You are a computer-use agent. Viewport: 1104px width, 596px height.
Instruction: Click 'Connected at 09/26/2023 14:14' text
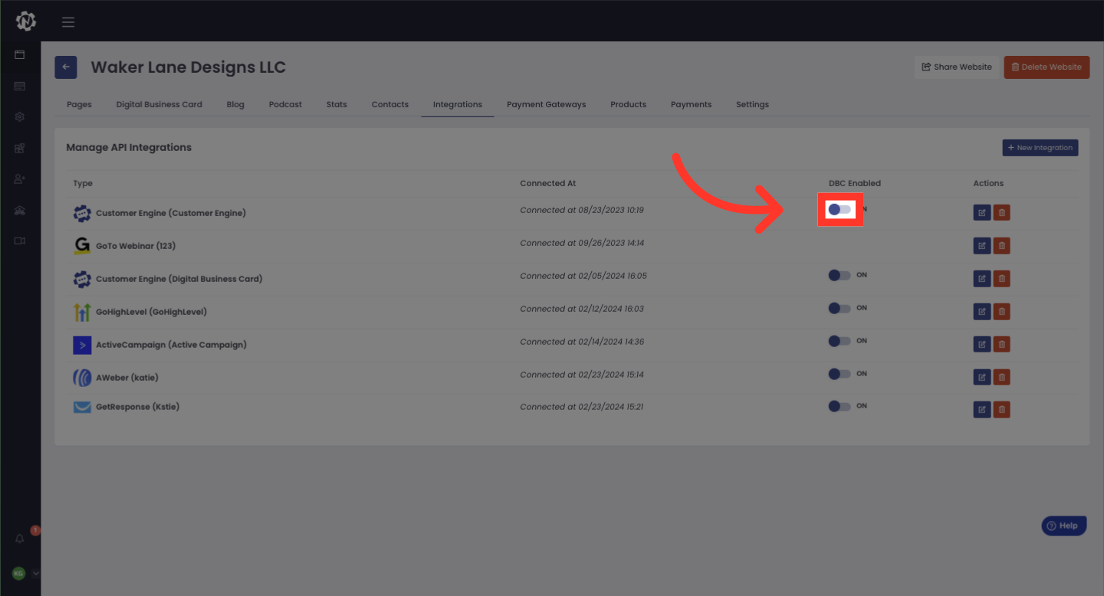(582, 243)
